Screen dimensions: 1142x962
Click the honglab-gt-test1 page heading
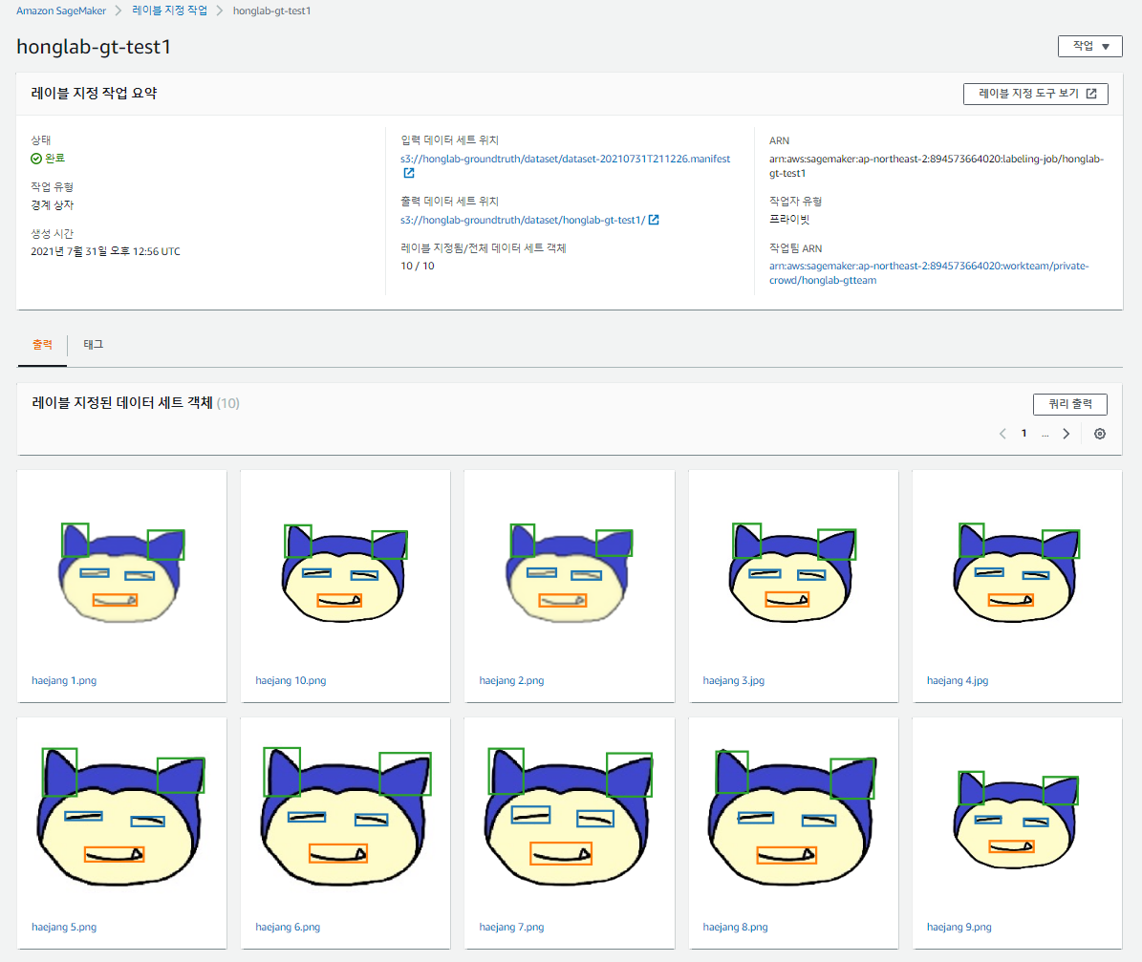[x=94, y=47]
